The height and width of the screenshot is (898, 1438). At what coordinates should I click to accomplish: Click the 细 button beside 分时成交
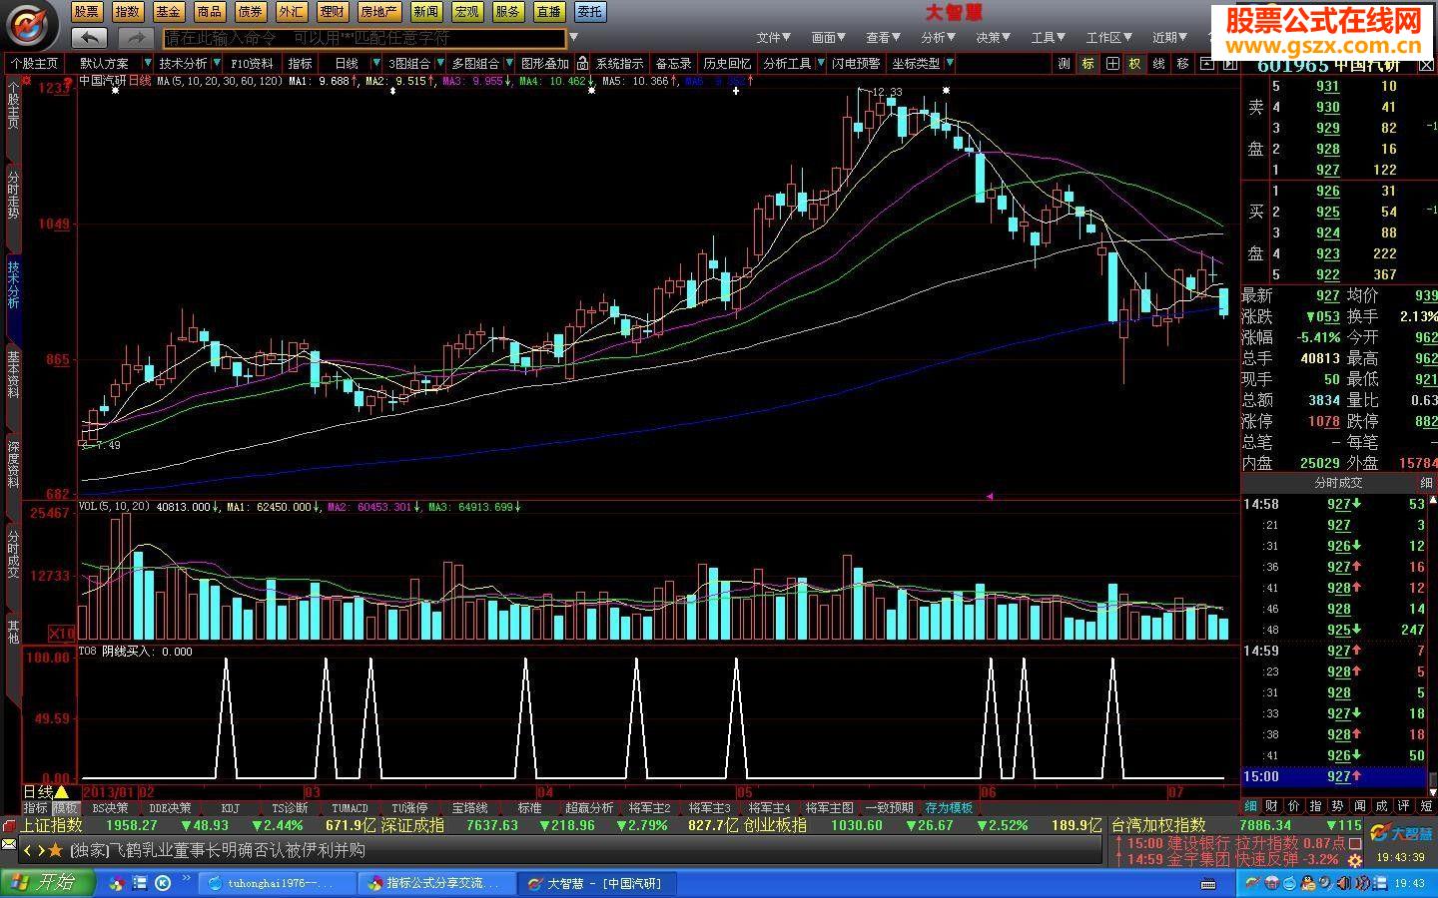coord(1426,483)
